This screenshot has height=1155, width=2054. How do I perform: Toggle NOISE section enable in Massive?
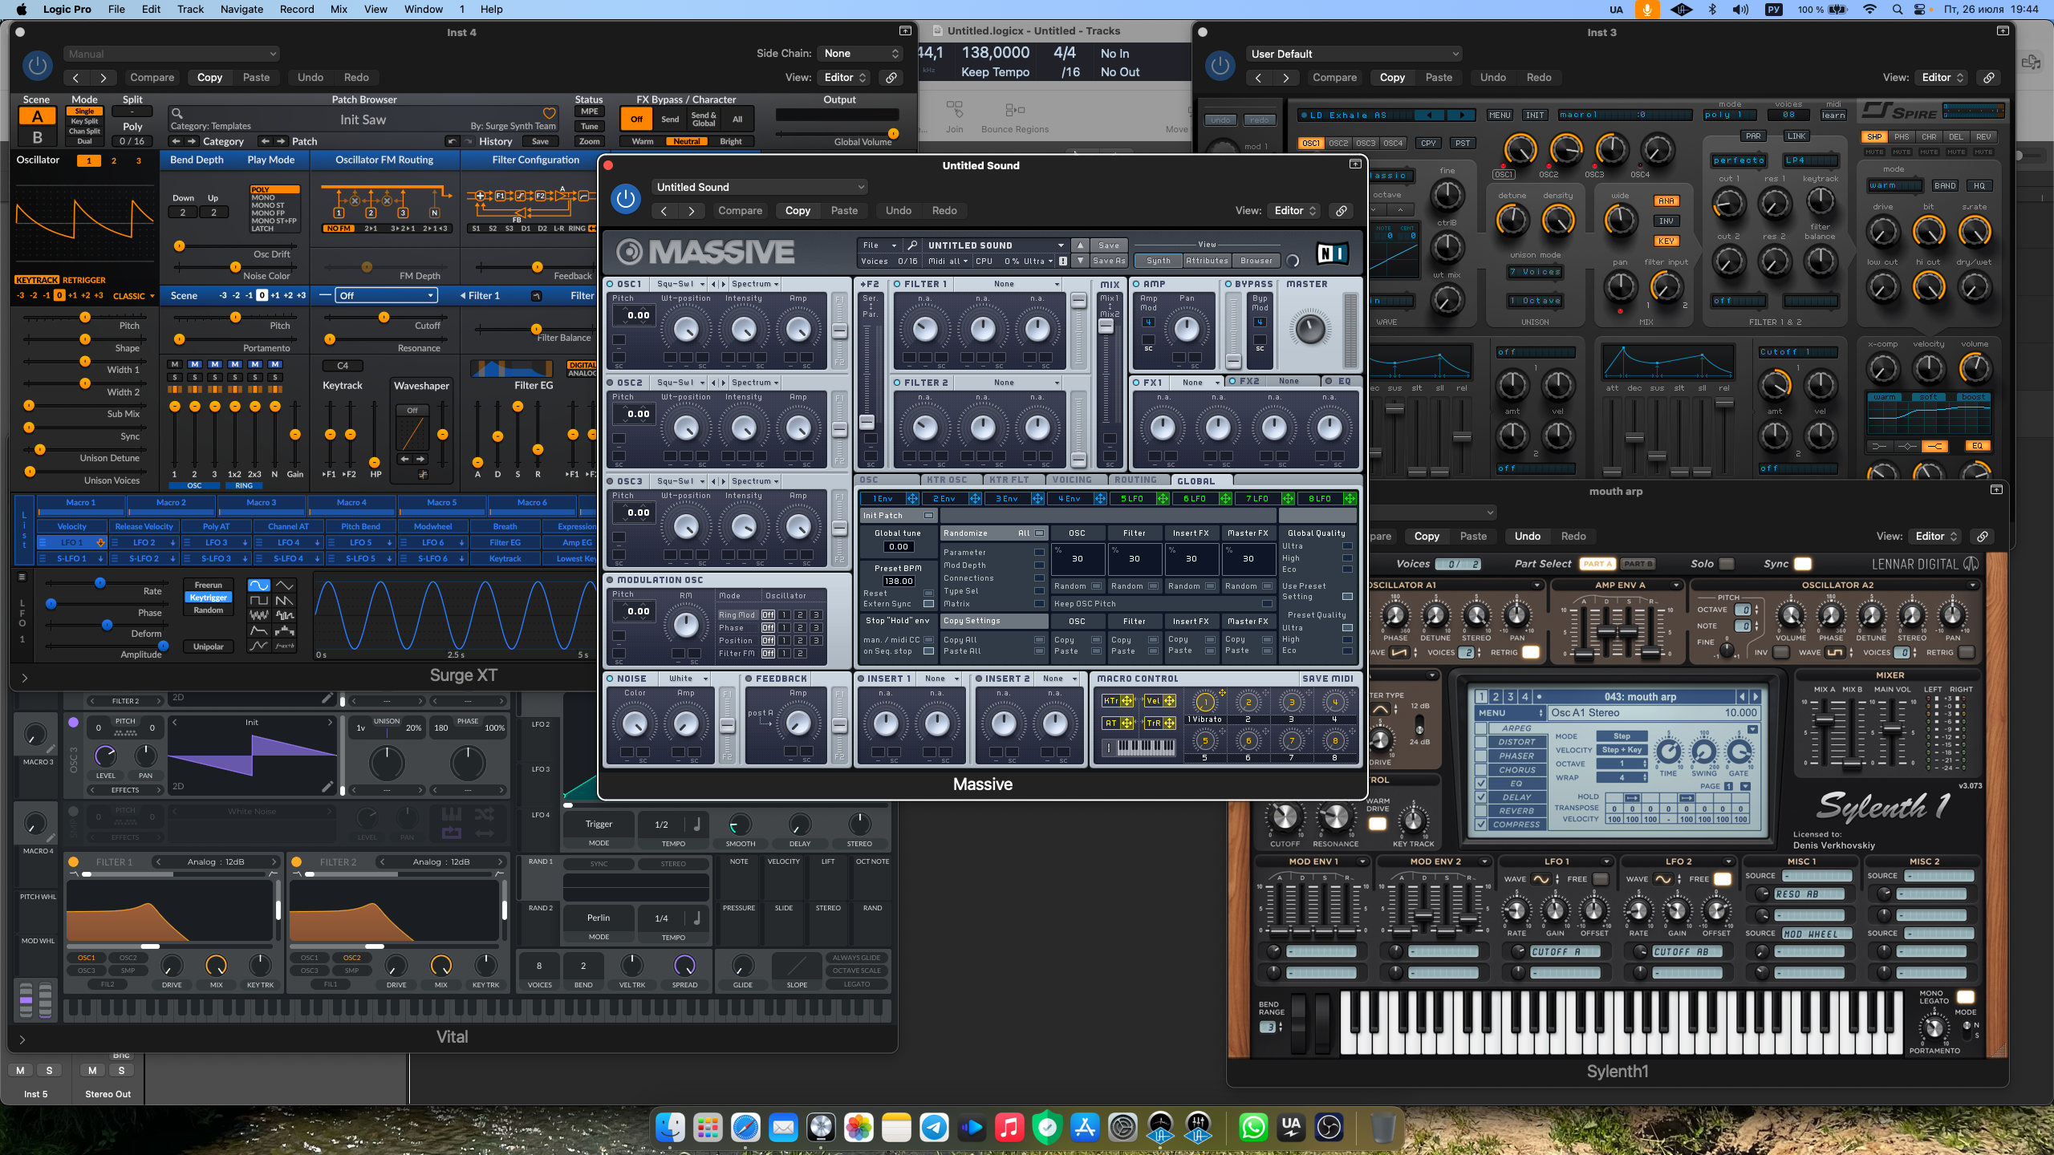point(611,679)
